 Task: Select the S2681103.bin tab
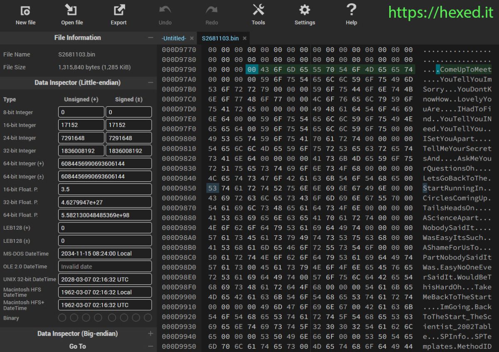[220, 38]
